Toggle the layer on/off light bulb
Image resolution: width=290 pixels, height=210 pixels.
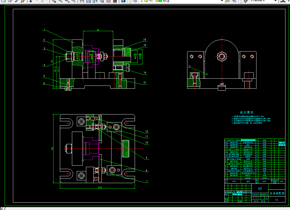click(x=142, y=1)
